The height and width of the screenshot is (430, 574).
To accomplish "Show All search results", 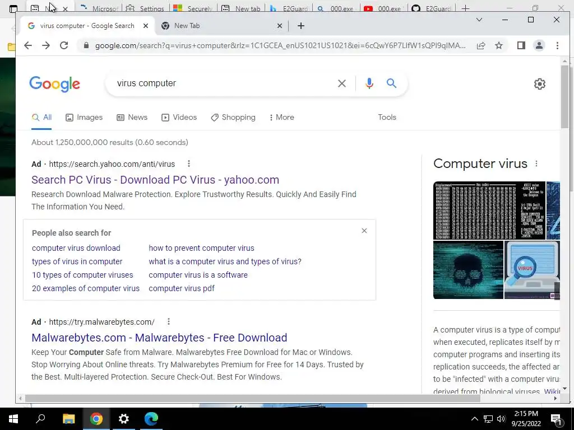I will pyautogui.click(x=41, y=118).
